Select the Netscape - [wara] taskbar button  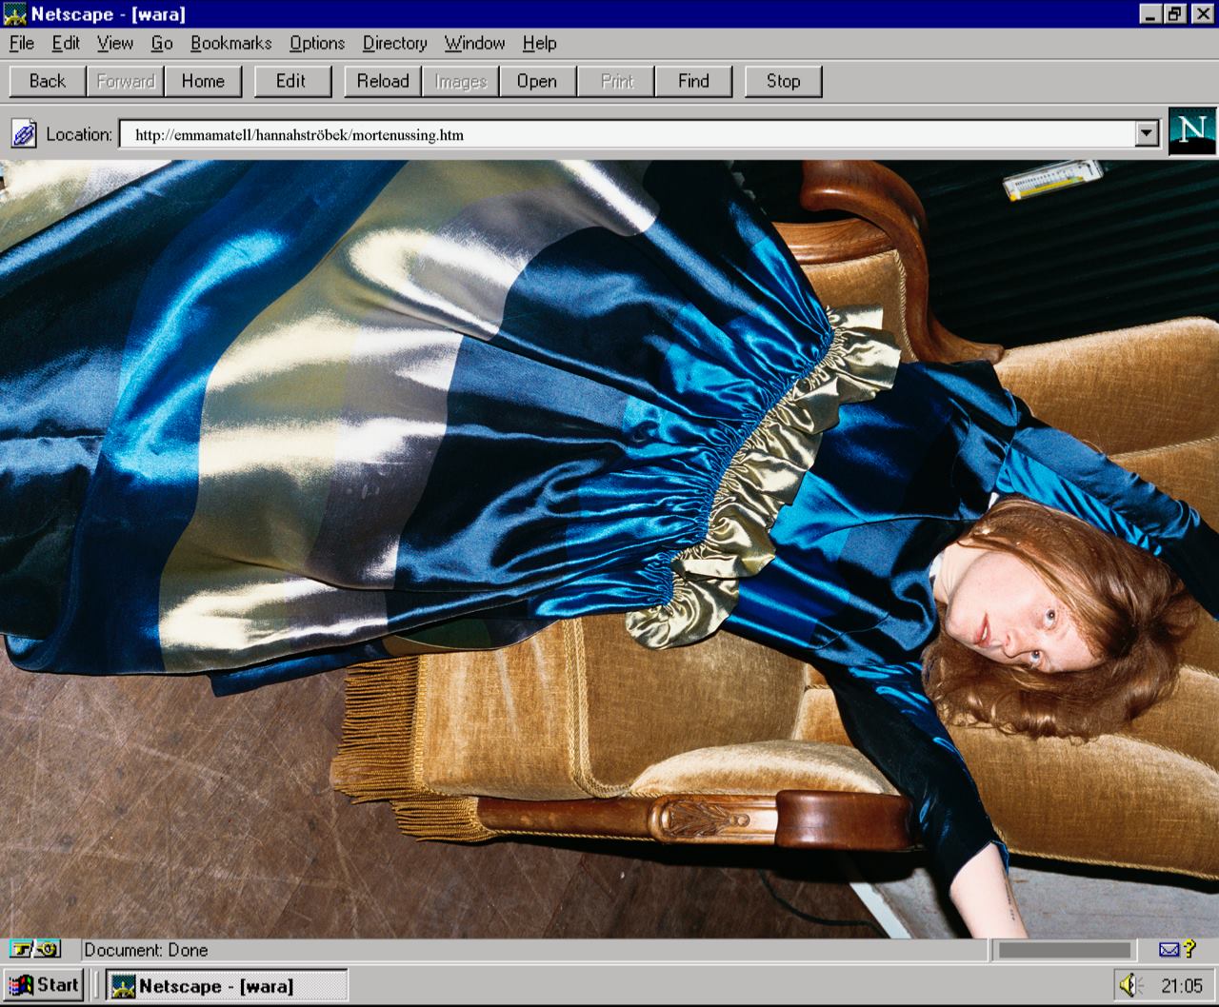(x=227, y=986)
